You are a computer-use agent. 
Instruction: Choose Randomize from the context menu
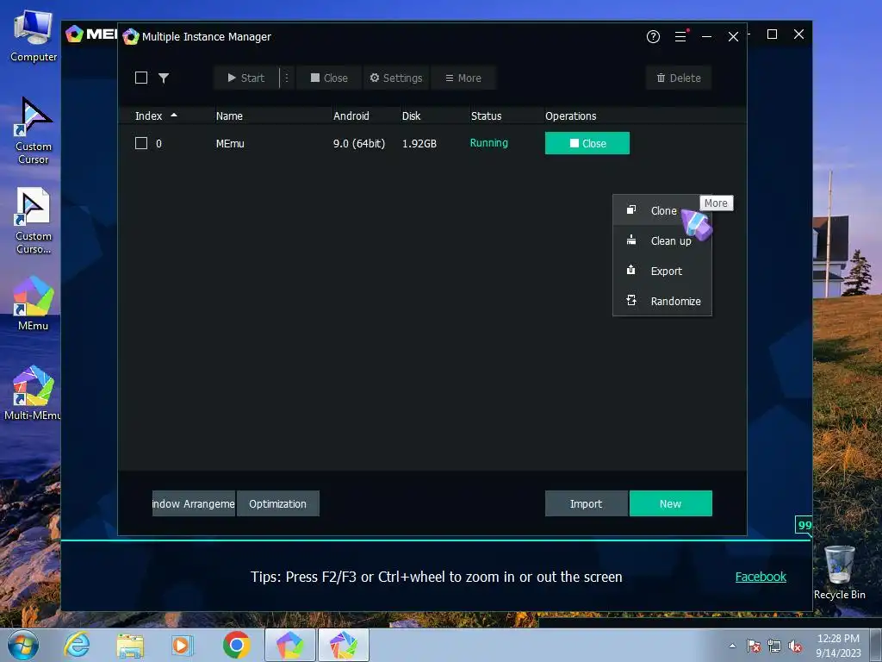(x=662, y=301)
